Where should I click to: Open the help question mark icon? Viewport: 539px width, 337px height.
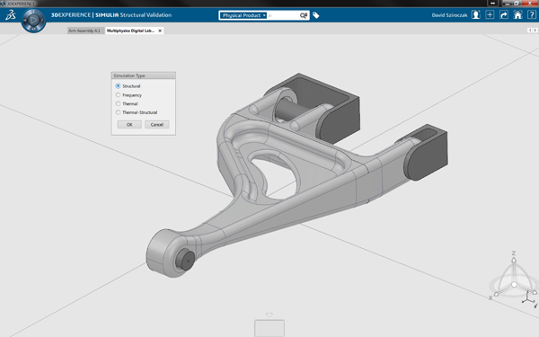tap(532, 15)
